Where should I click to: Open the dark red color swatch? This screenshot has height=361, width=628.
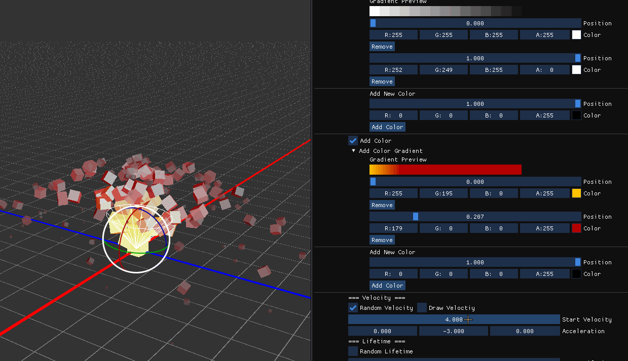(x=576, y=228)
